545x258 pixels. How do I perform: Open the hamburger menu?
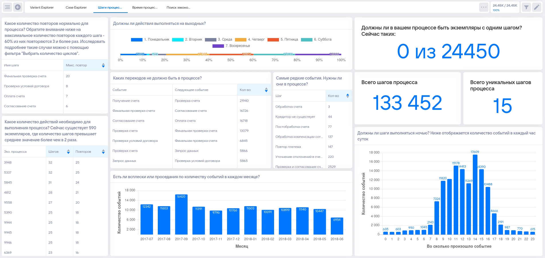7,7
